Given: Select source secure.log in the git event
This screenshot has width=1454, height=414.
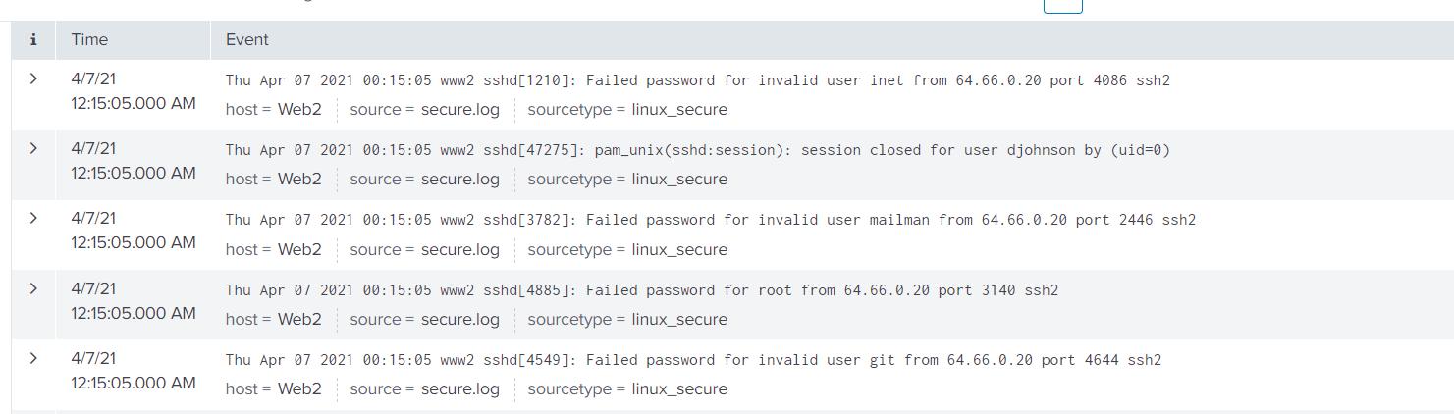Looking at the screenshot, I should click(x=460, y=389).
